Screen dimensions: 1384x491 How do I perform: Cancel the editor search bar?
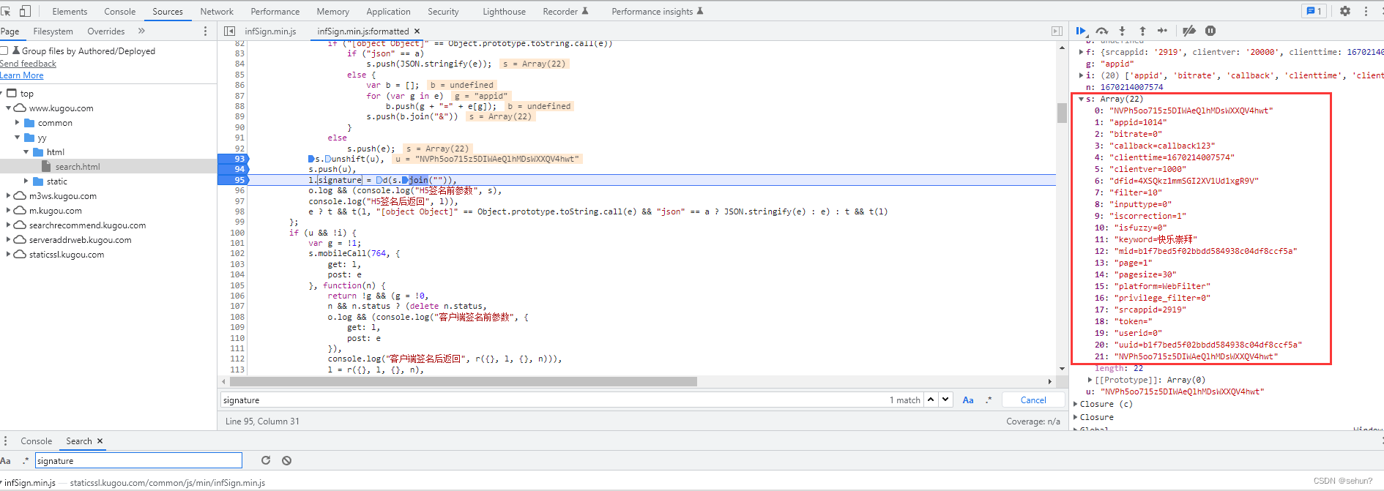pos(1033,400)
